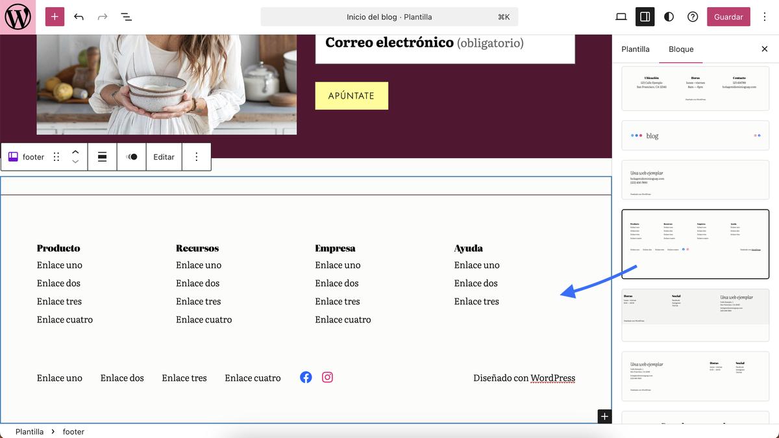Open the footer block options menu
The image size is (779, 438).
click(x=196, y=156)
